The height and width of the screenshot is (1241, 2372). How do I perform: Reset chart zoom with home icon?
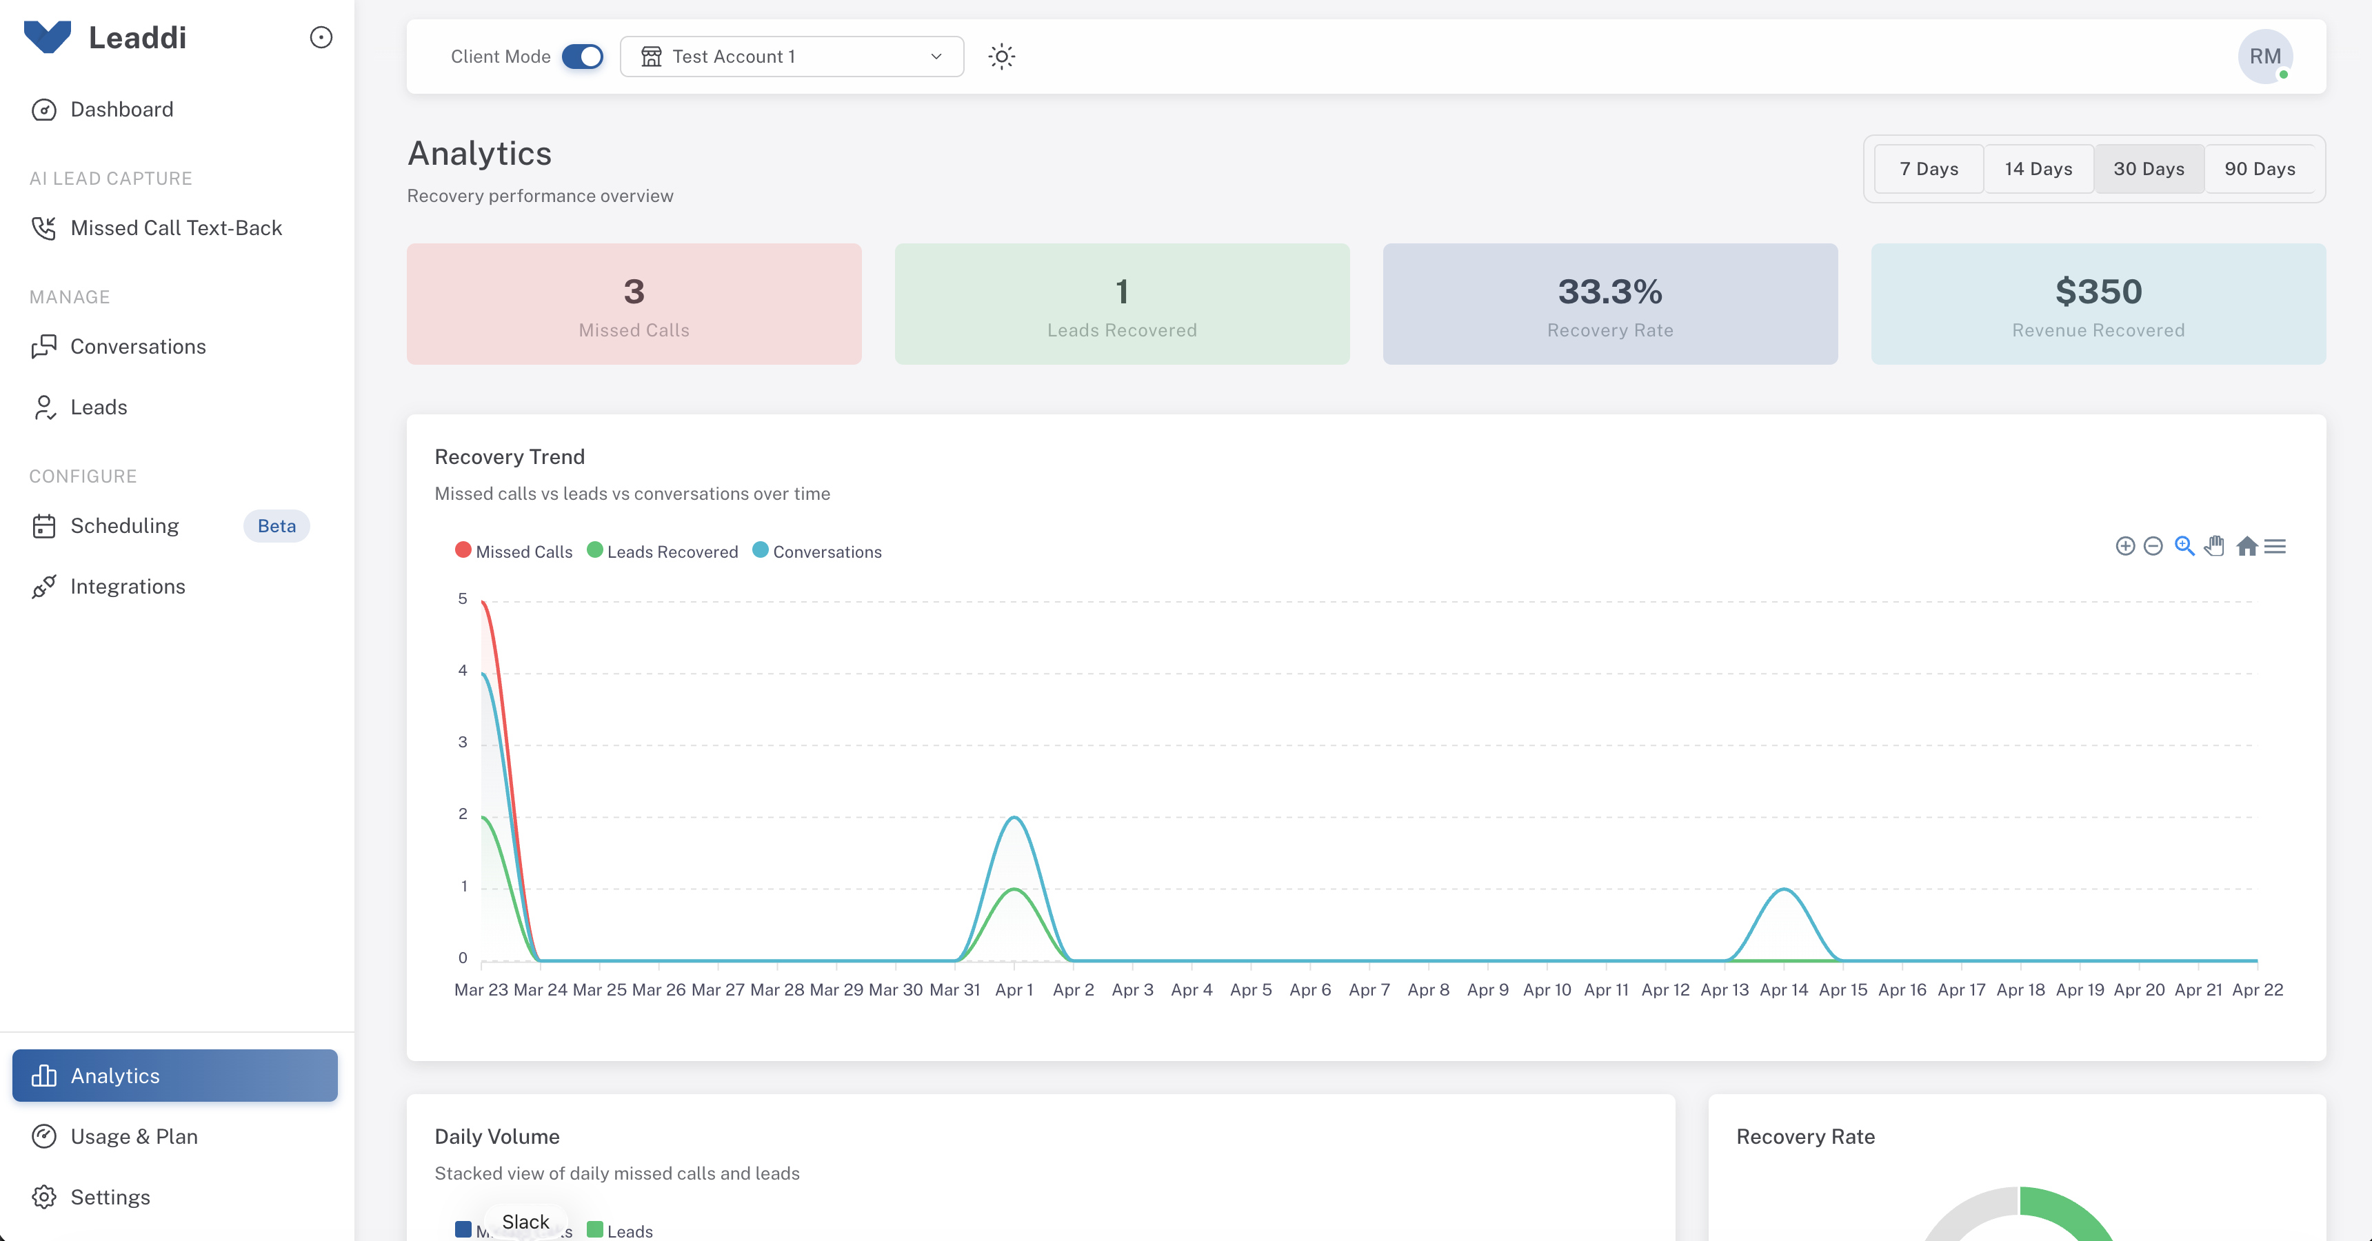(2247, 547)
